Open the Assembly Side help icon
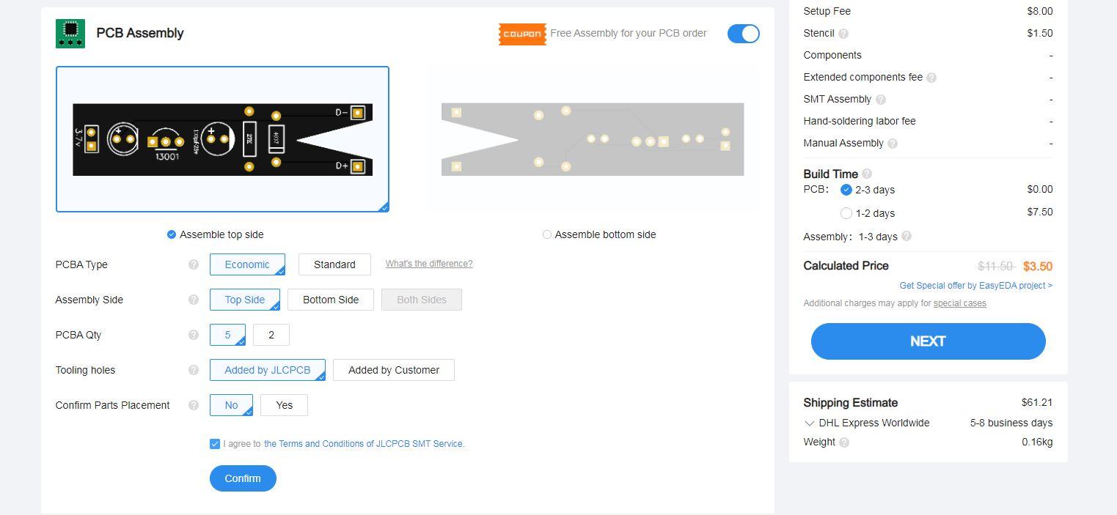1117x515 pixels. (194, 300)
